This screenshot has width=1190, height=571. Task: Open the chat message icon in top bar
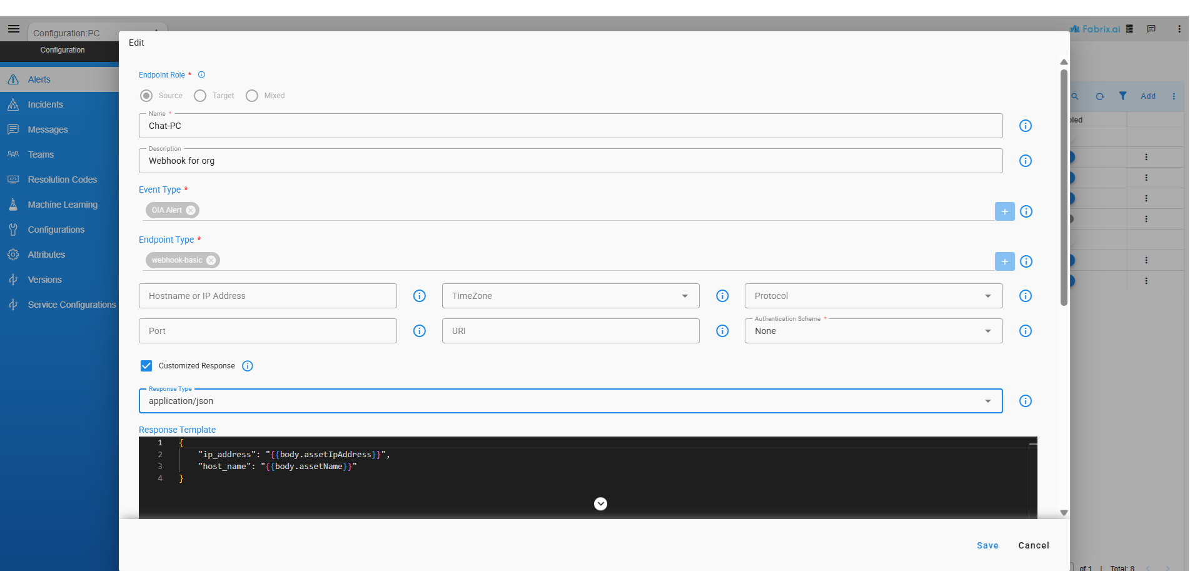tap(1151, 29)
